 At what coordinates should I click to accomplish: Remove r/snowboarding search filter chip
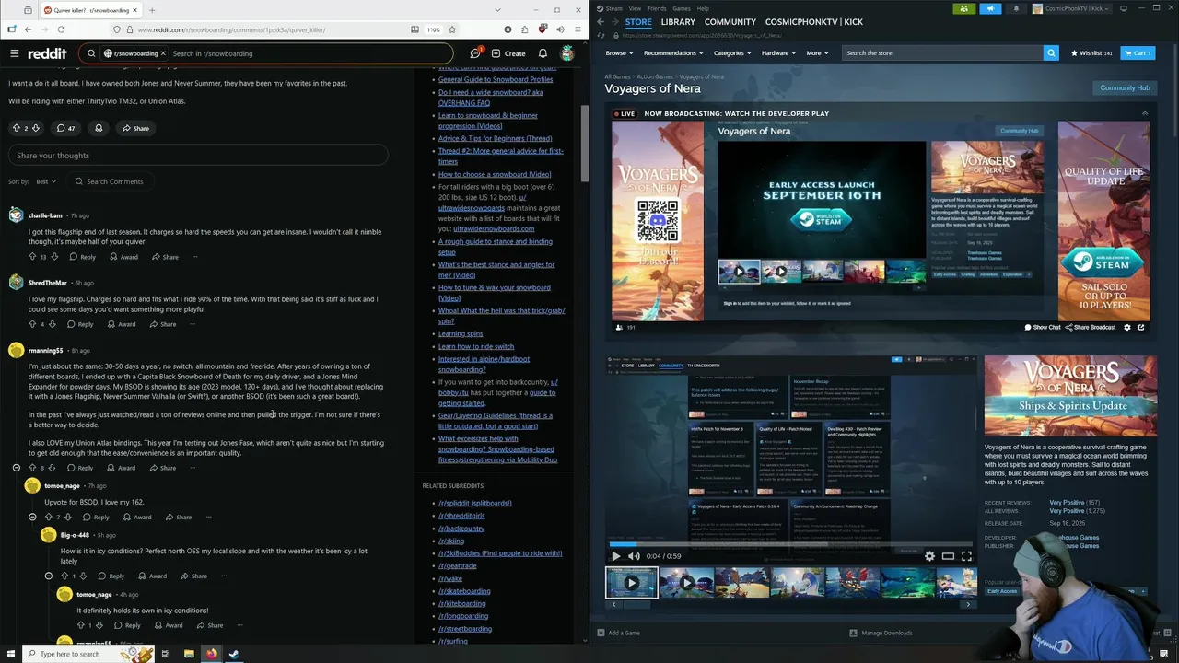pyautogui.click(x=163, y=53)
